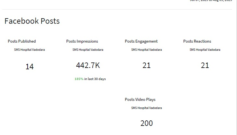Click the Posts Reactions value 21
The image size is (237, 135).
coord(205,65)
